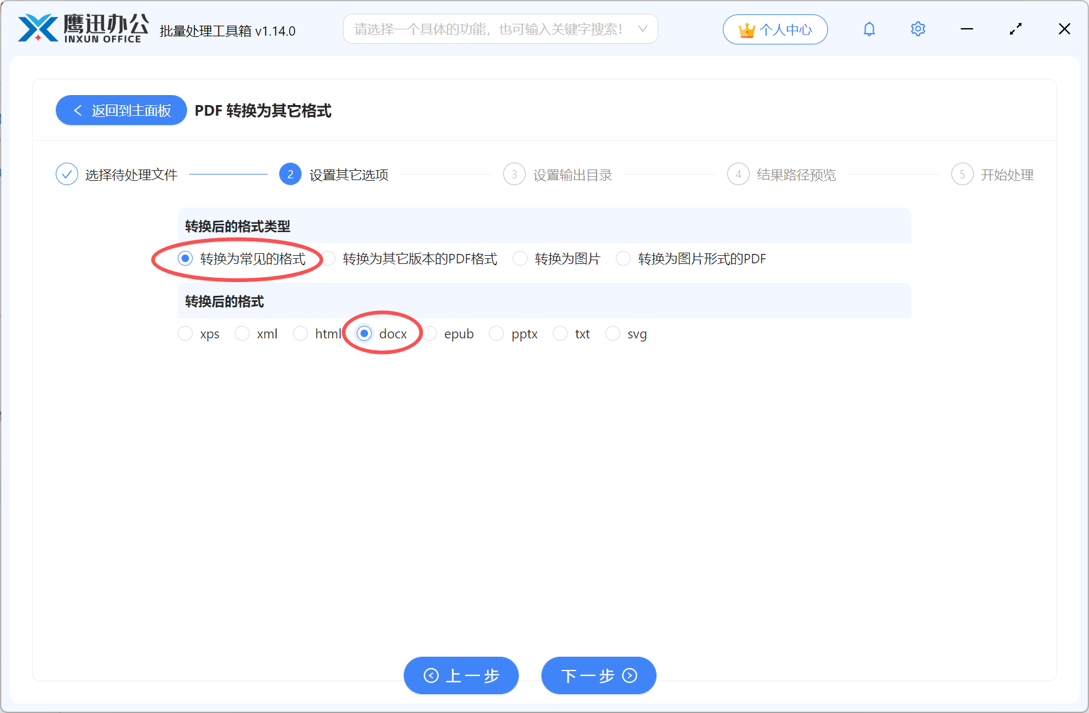Viewport: 1089px width, 713px height.
Task: Click step 5 开始处理 circle
Action: (x=962, y=174)
